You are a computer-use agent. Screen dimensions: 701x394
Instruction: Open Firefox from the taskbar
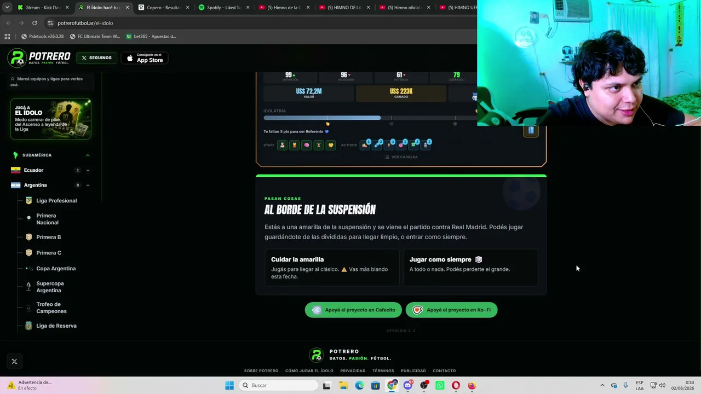(x=472, y=385)
